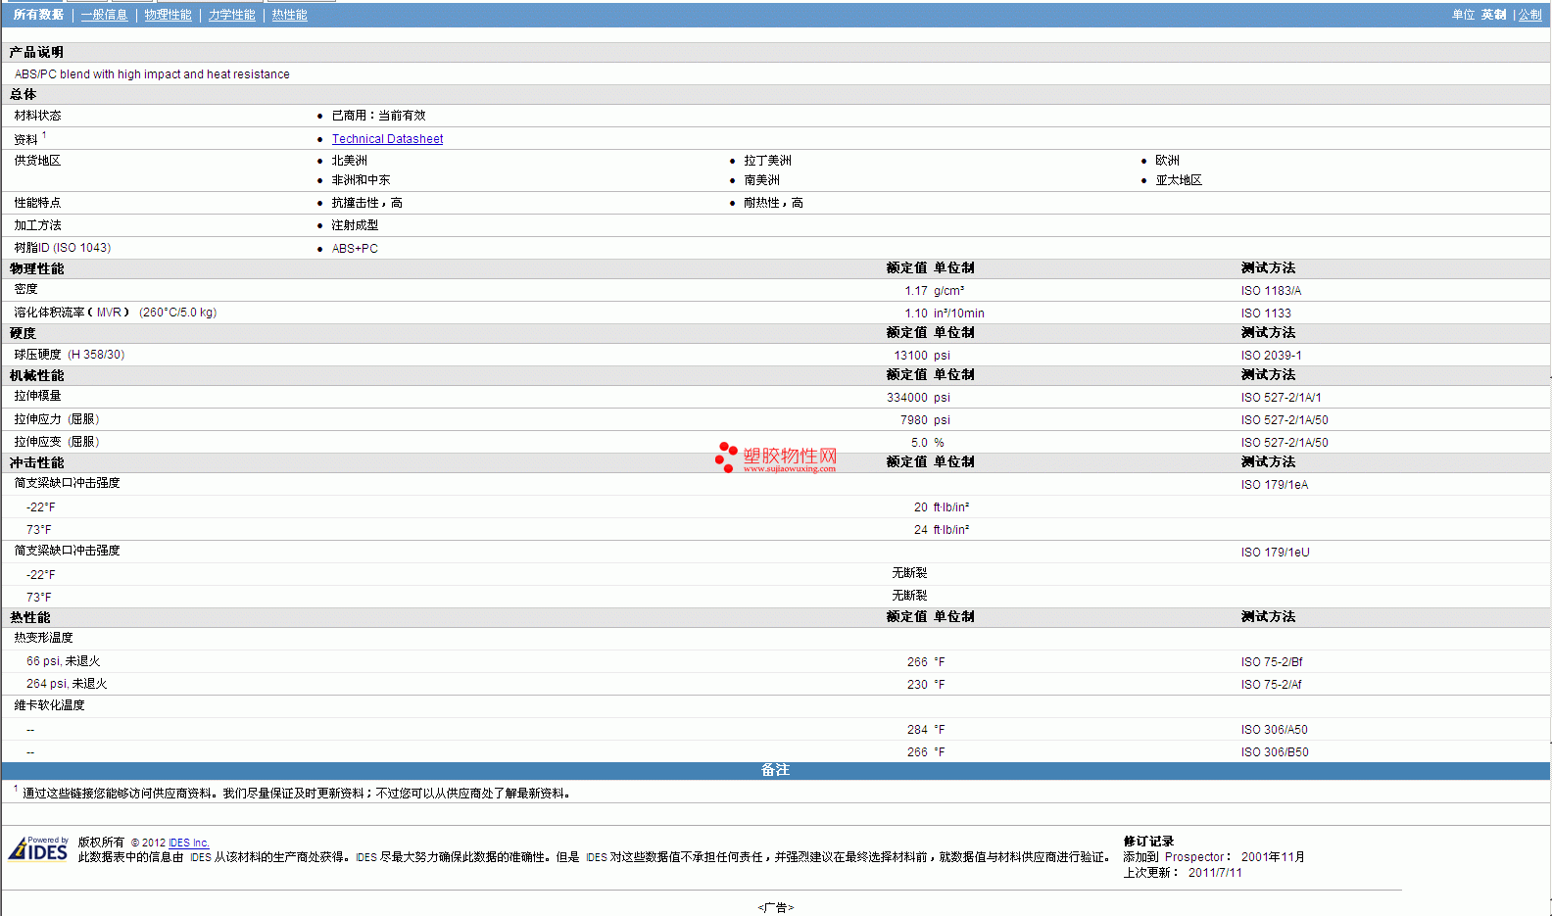Viewport: 1552px width, 916px height.
Task: Click the 拉丁美洲 availability region
Action: pyautogui.click(x=767, y=161)
